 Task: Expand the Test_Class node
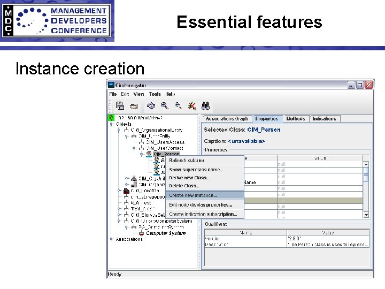click(x=119, y=209)
